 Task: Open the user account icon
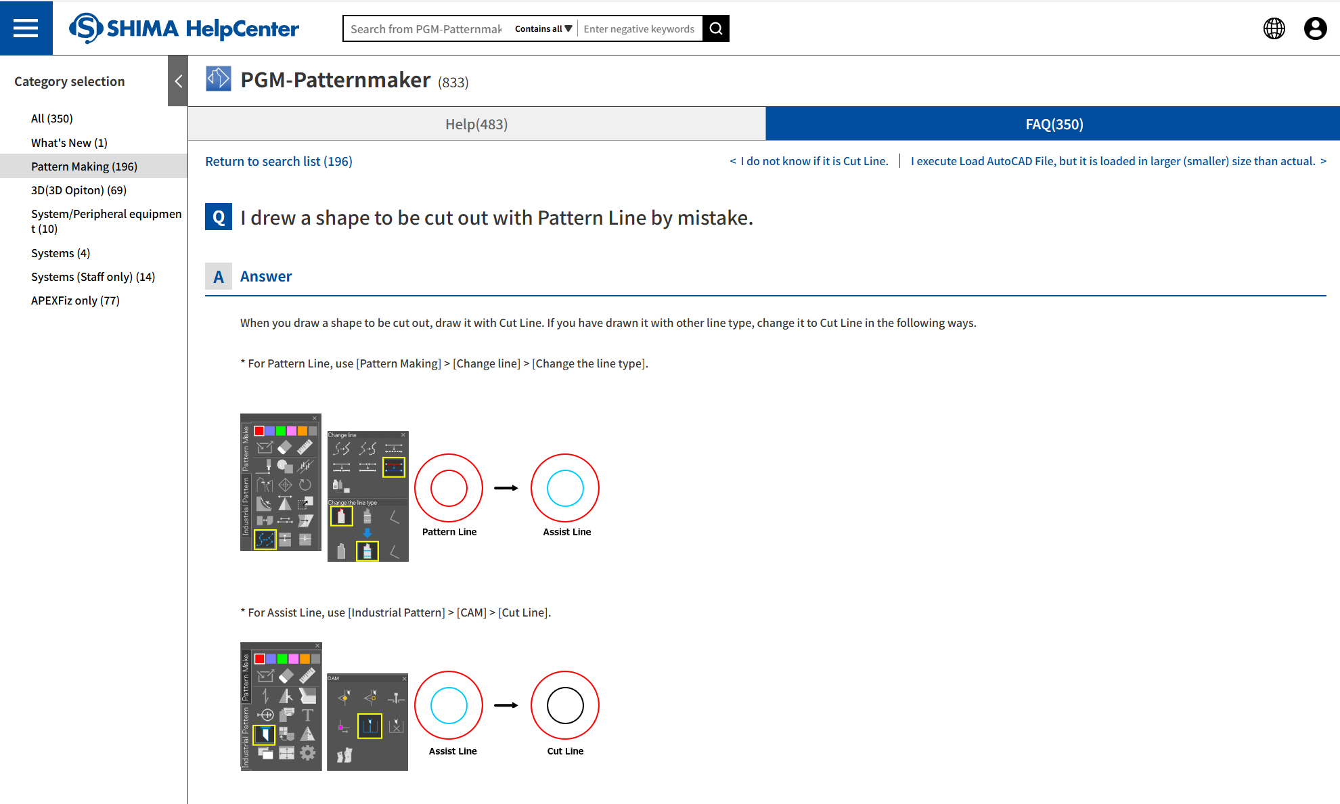(x=1315, y=28)
